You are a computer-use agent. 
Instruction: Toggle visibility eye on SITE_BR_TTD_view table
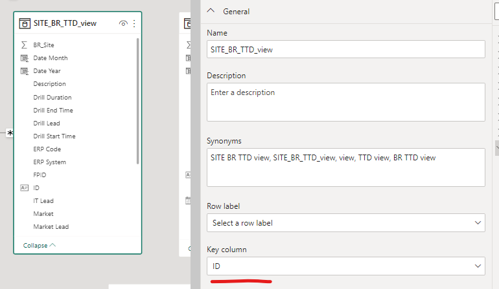123,23
